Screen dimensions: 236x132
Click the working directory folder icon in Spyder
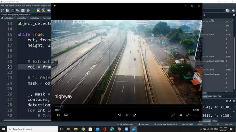228,11
